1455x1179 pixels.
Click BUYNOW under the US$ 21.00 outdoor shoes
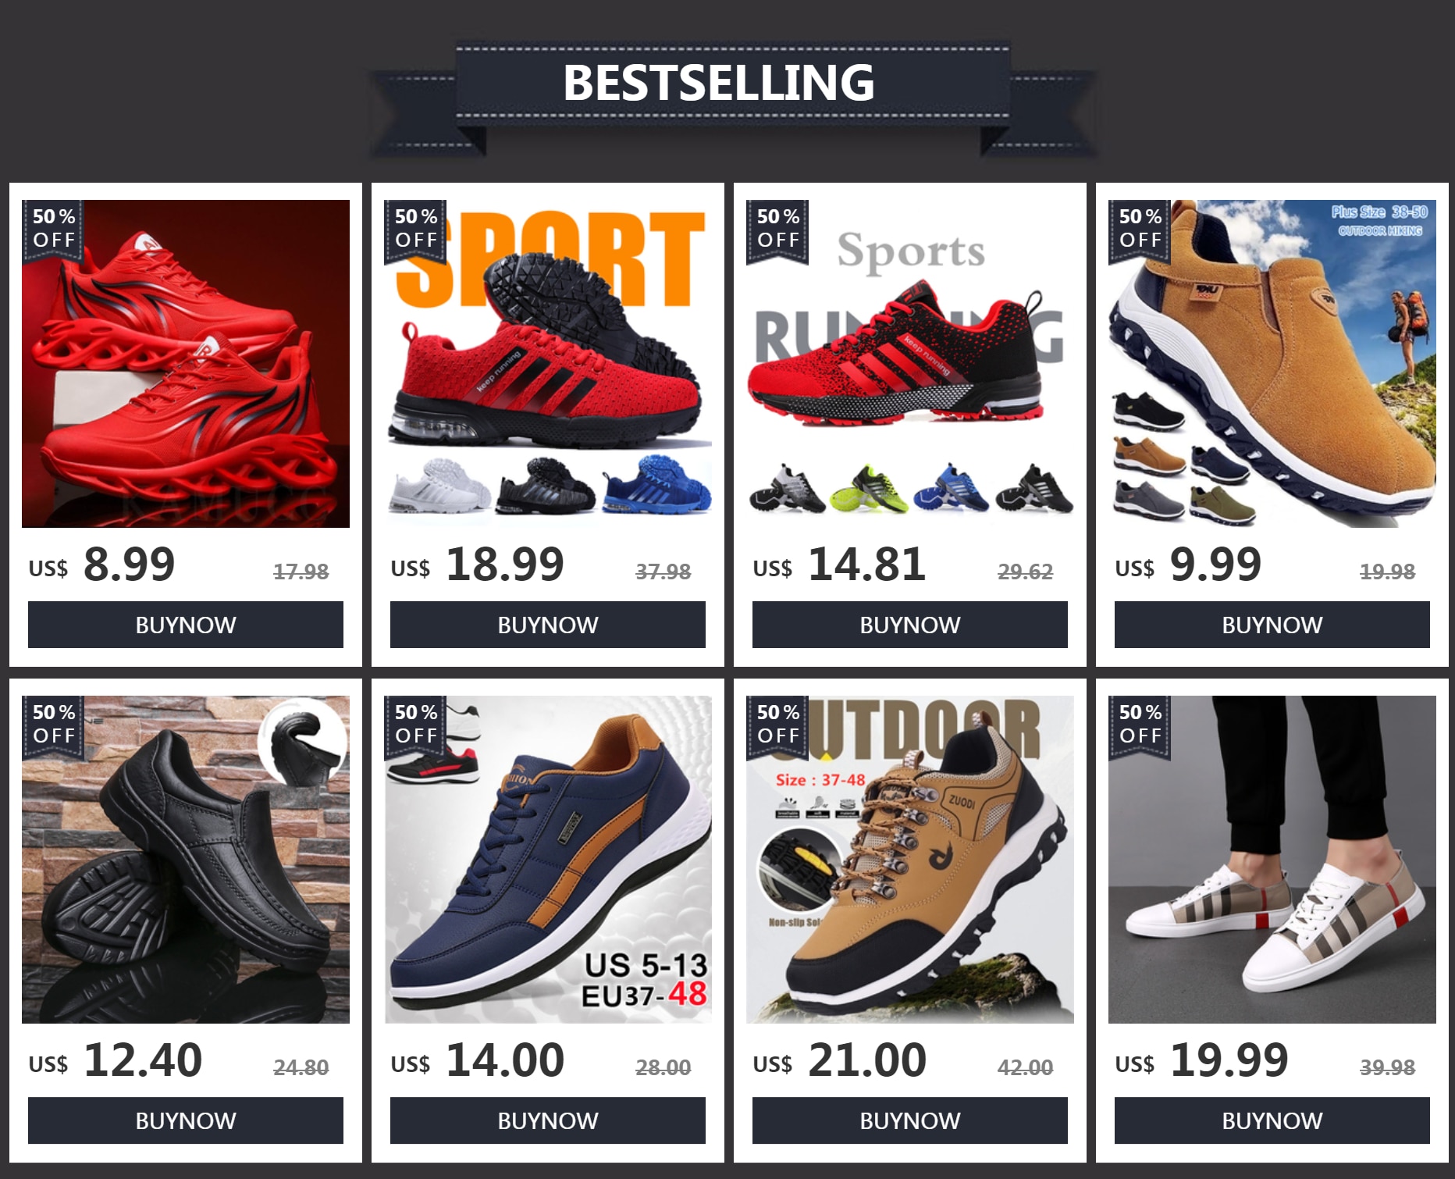tap(910, 1120)
